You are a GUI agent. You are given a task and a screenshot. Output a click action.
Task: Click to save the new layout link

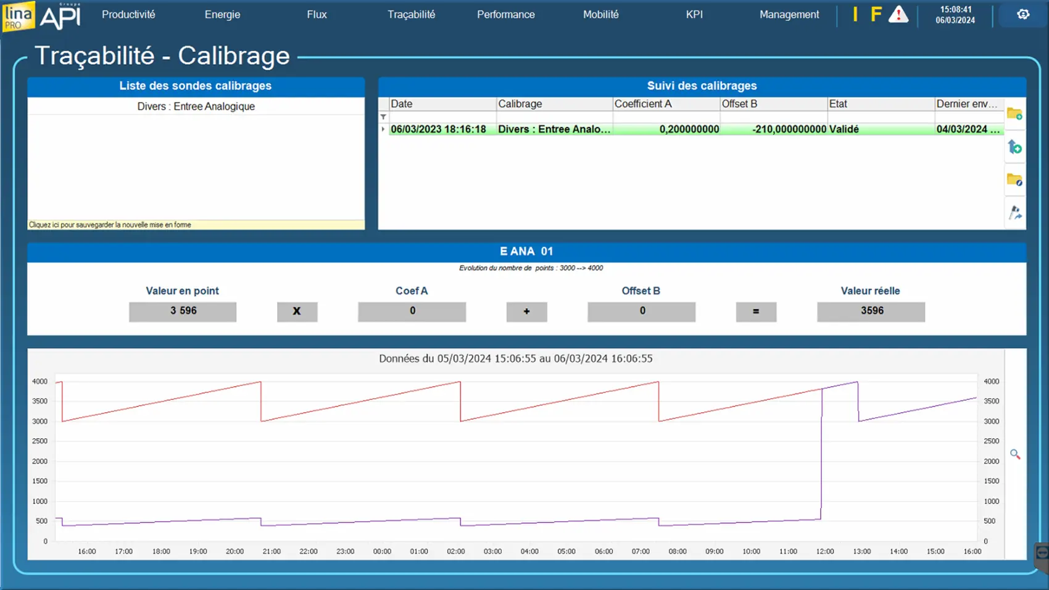(x=110, y=225)
